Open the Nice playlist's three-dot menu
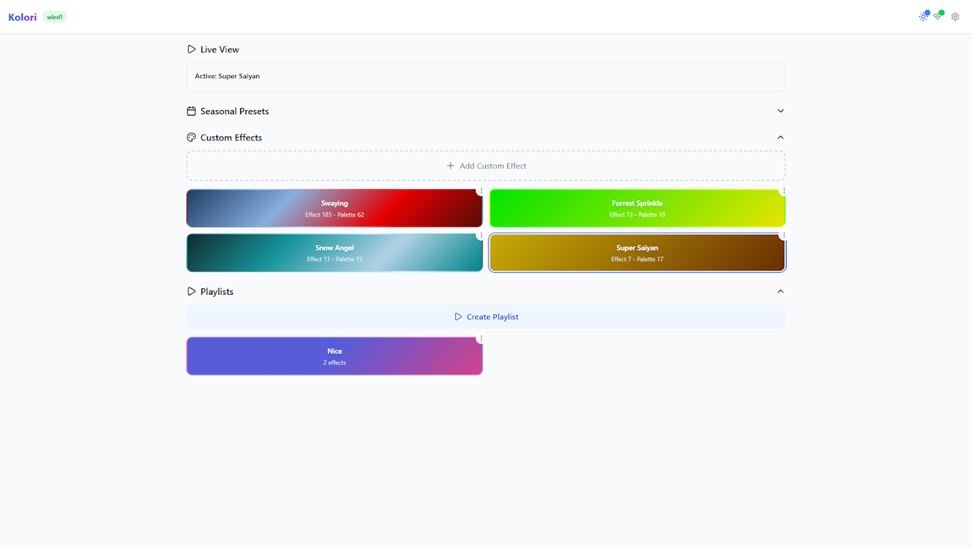 pyautogui.click(x=481, y=338)
